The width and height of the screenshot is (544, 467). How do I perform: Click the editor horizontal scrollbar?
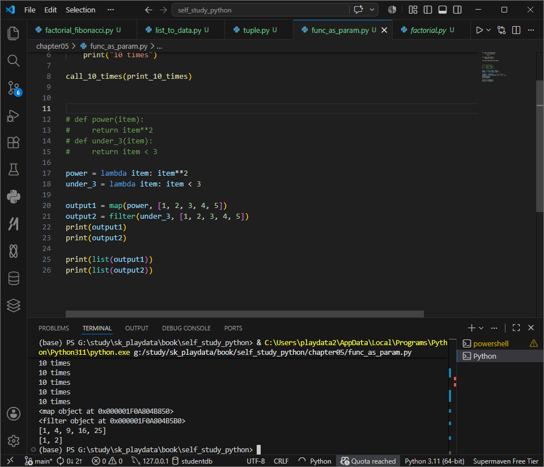(245, 313)
